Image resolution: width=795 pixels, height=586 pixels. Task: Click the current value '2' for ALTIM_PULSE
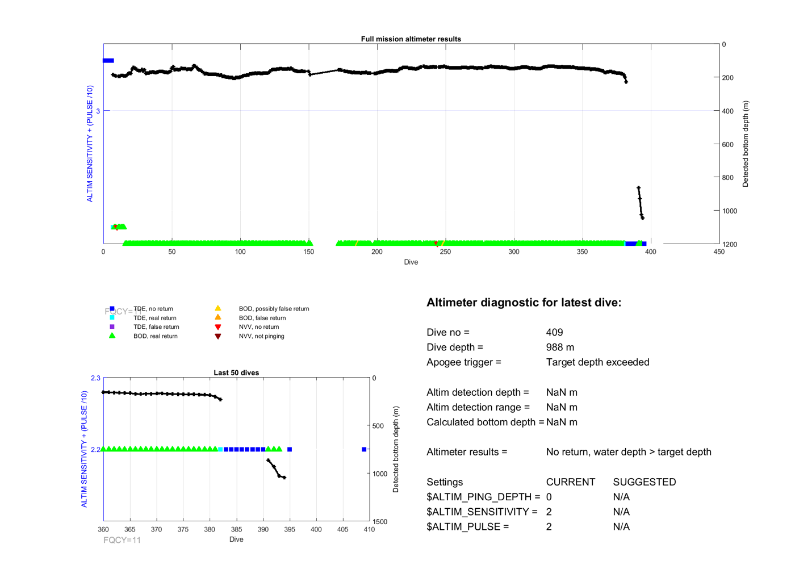coord(549,527)
